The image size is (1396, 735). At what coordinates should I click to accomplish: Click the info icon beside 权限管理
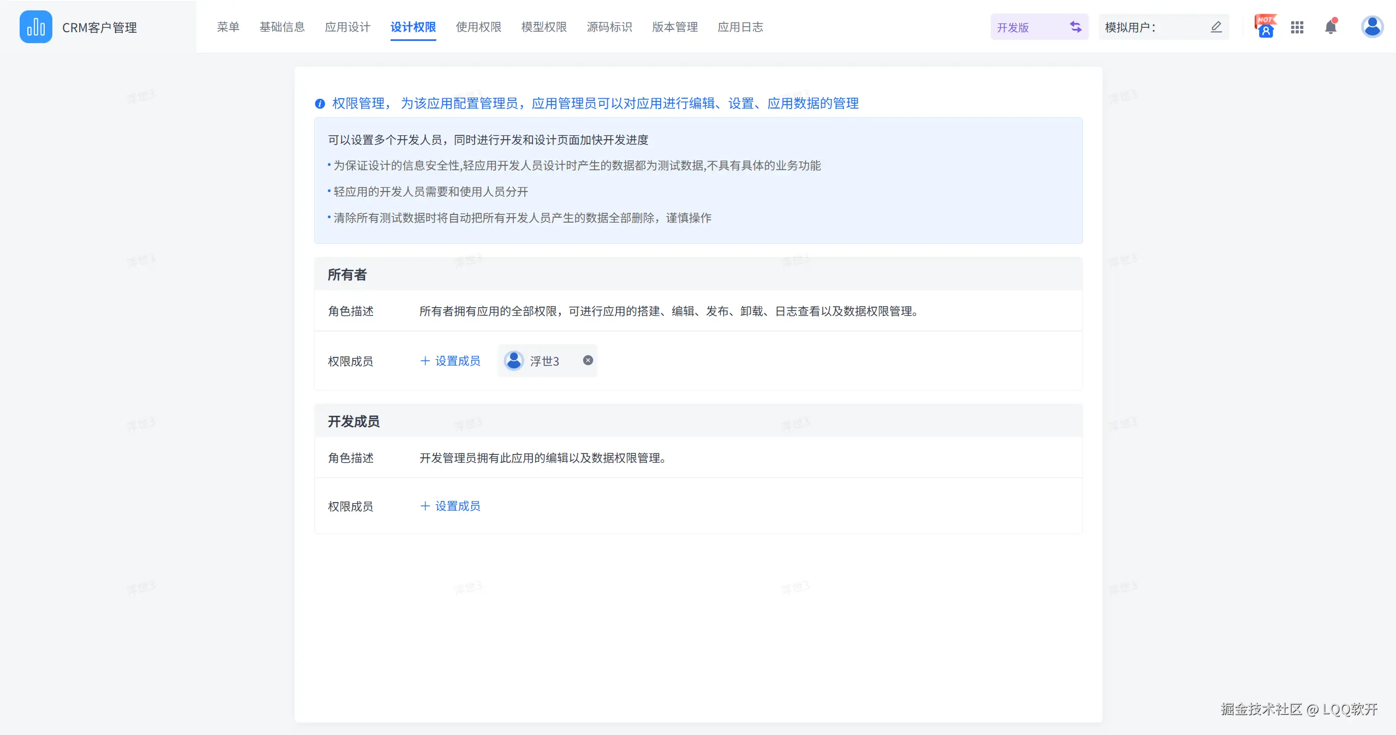click(x=320, y=104)
